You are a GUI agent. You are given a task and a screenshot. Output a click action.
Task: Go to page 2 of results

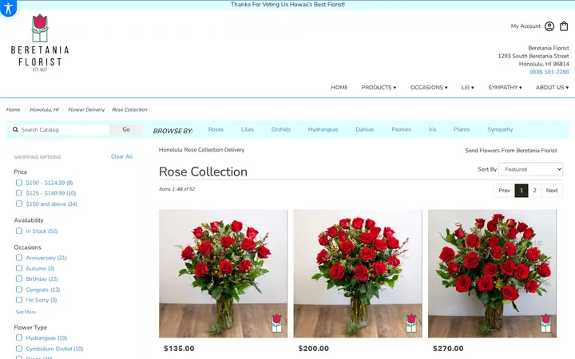coord(534,191)
